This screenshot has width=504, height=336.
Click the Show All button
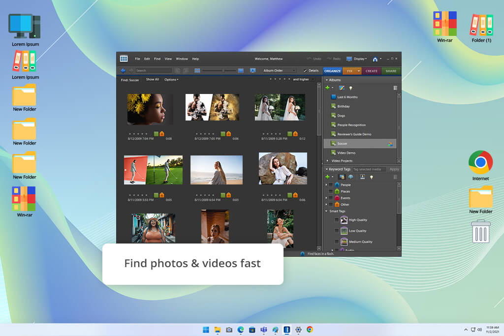[153, 79]
